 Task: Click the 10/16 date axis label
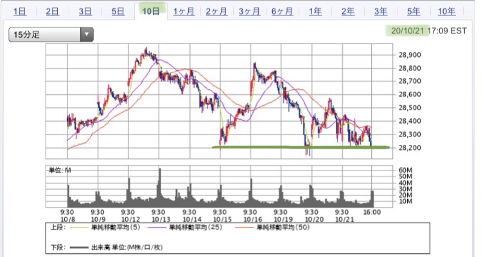pyautogui.click(x=253, y=219)
